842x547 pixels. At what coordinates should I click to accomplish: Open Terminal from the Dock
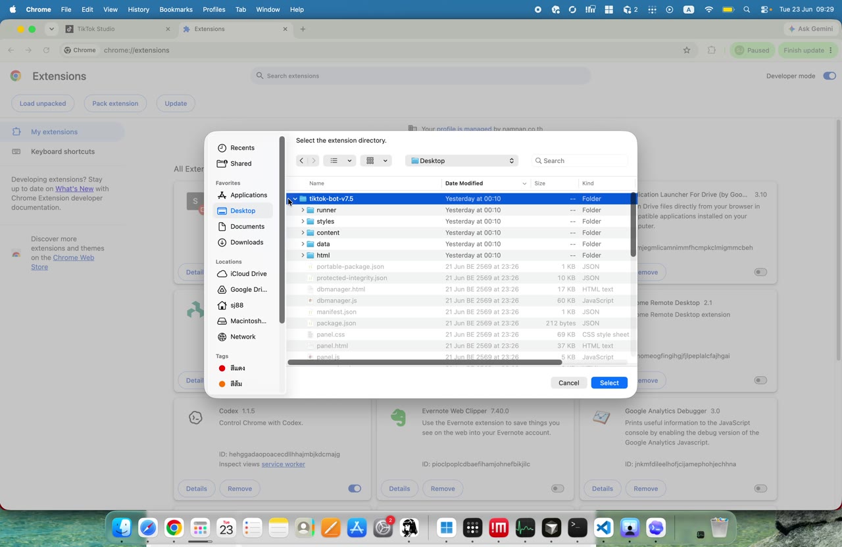pos(578,527)
